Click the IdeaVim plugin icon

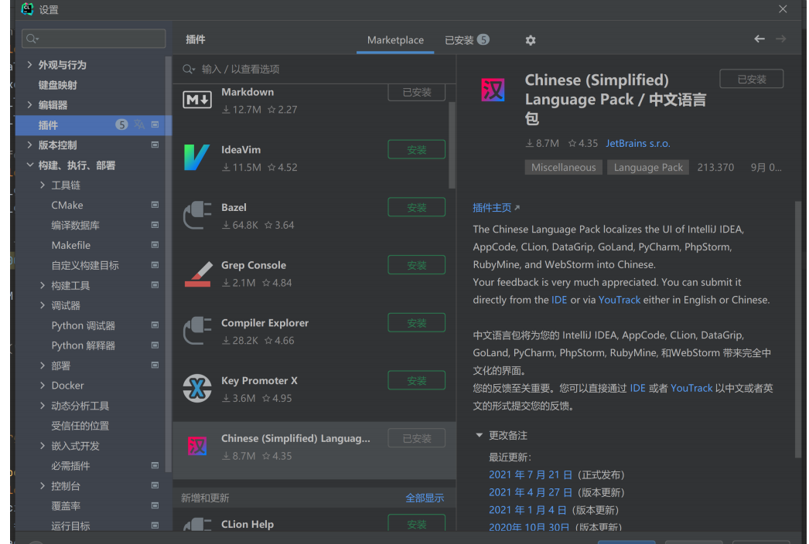click(x=197, y=158)
